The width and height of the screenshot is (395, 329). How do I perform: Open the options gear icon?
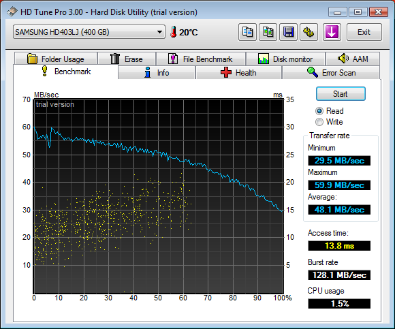[309, 32]
